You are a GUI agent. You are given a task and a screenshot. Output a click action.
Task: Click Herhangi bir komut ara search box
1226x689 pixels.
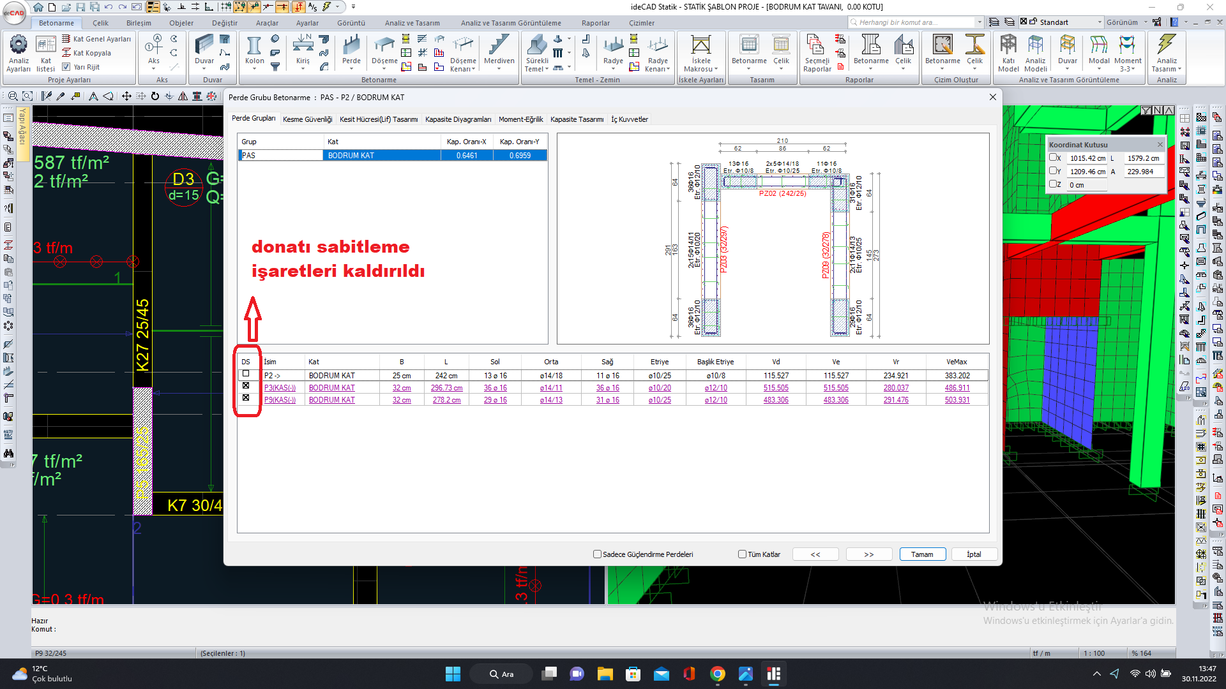pos(916,22)
